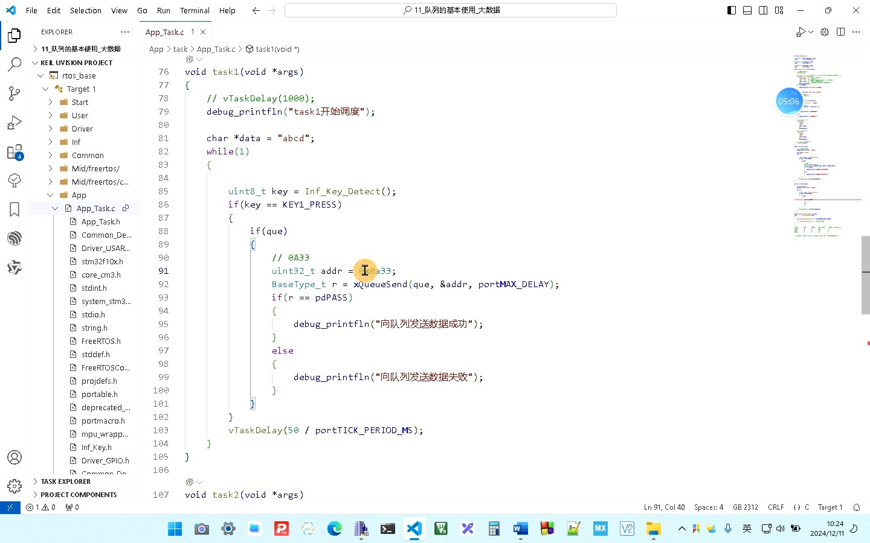The image size is (870, 543).
Task: Open the Terminal menu
Action: [x=194, y=10]
